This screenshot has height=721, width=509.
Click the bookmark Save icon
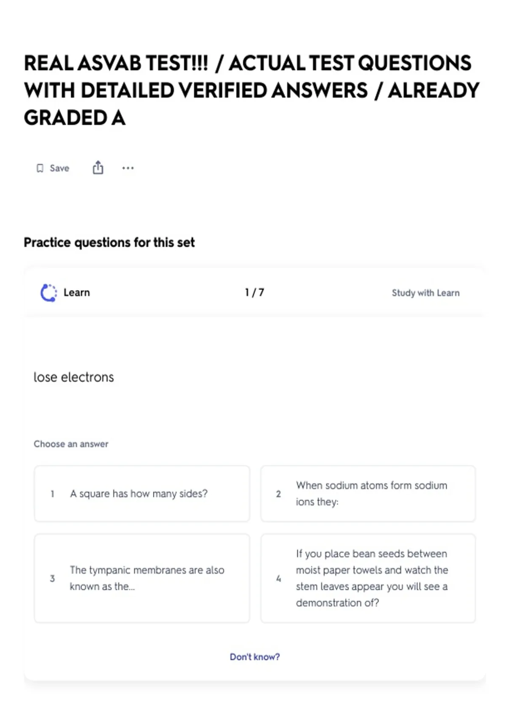point(40,168)
